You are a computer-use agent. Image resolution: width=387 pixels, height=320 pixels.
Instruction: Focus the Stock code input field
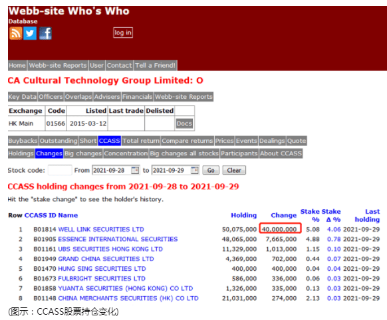(x=60, y=170)
